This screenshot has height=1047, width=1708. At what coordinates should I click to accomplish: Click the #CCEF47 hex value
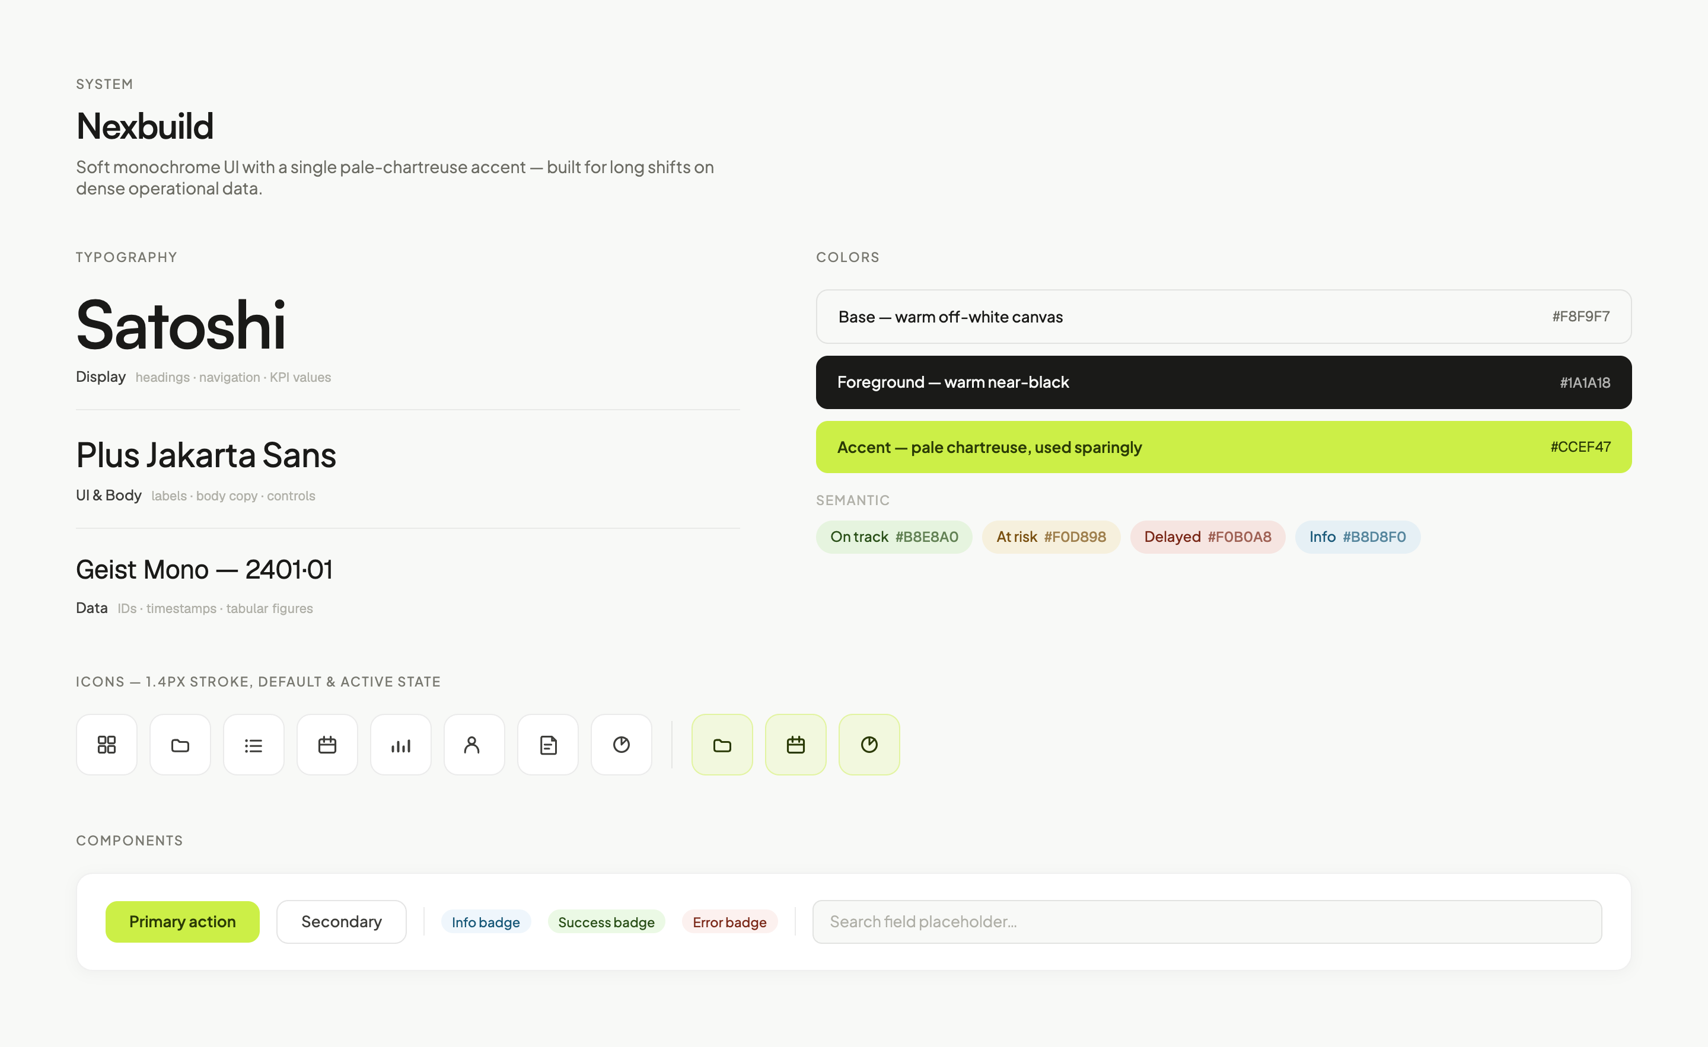(x=1580, y=447)
